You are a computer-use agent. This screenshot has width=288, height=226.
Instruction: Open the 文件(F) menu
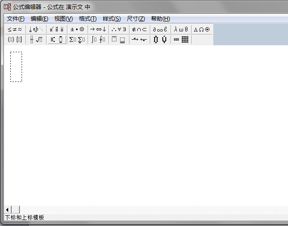[16, 19]
